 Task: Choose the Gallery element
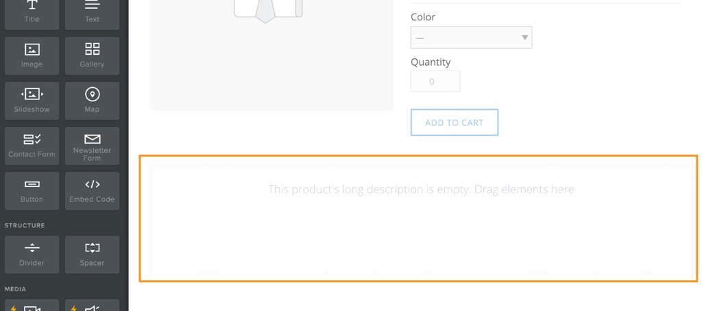[92, 55]
